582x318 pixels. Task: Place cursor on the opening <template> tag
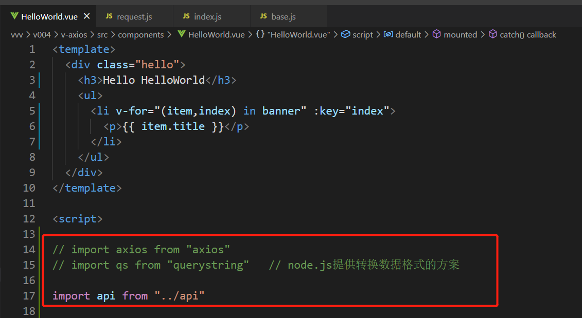click(84, 49)
